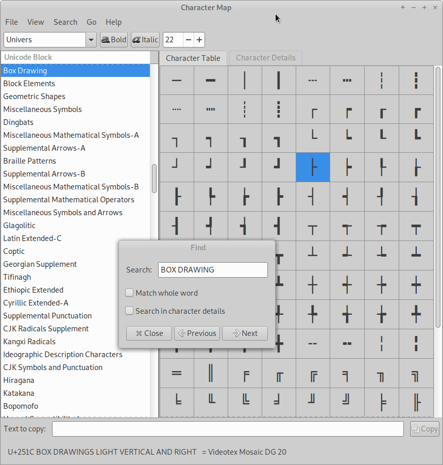Viewport: 443px width, 465px height.
Task: Click the Text to copy field
Action: click(228, 429)
